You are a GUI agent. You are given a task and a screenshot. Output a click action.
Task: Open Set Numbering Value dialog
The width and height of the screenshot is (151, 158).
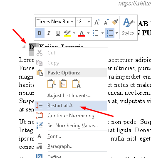[71, 126]
